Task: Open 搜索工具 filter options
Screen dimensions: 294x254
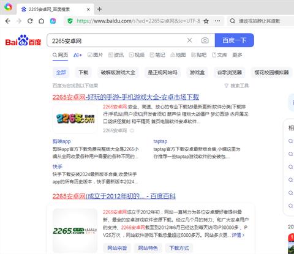Action: (237, 86)
